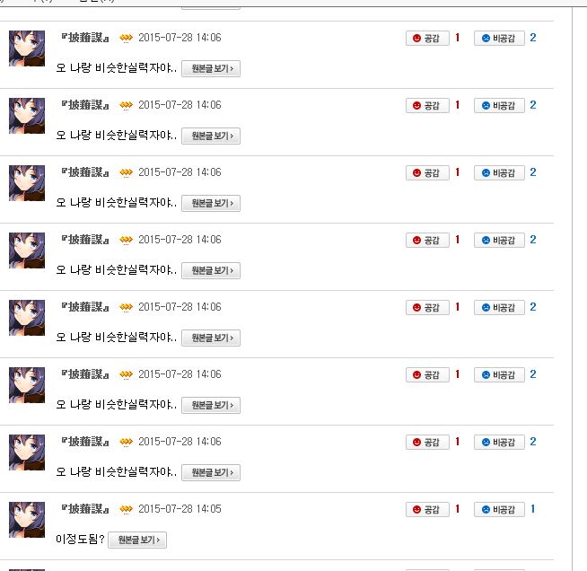This screenshot has height=571, width=587.
Task: Open the author name in the sixth comment
Action: tap(85, 373)
